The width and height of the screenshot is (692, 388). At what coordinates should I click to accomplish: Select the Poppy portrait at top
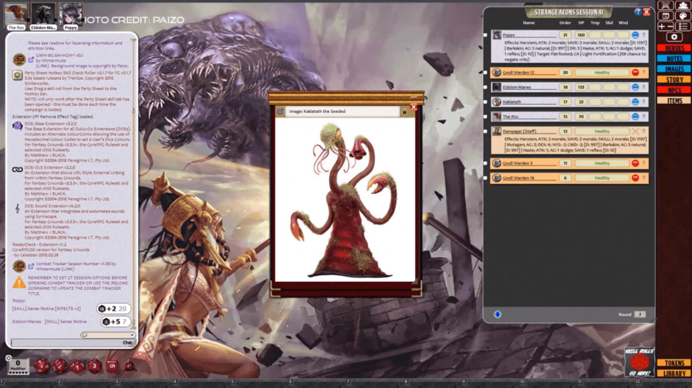[70, 16]
